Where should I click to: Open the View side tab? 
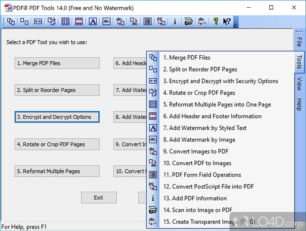click(299, 84)
